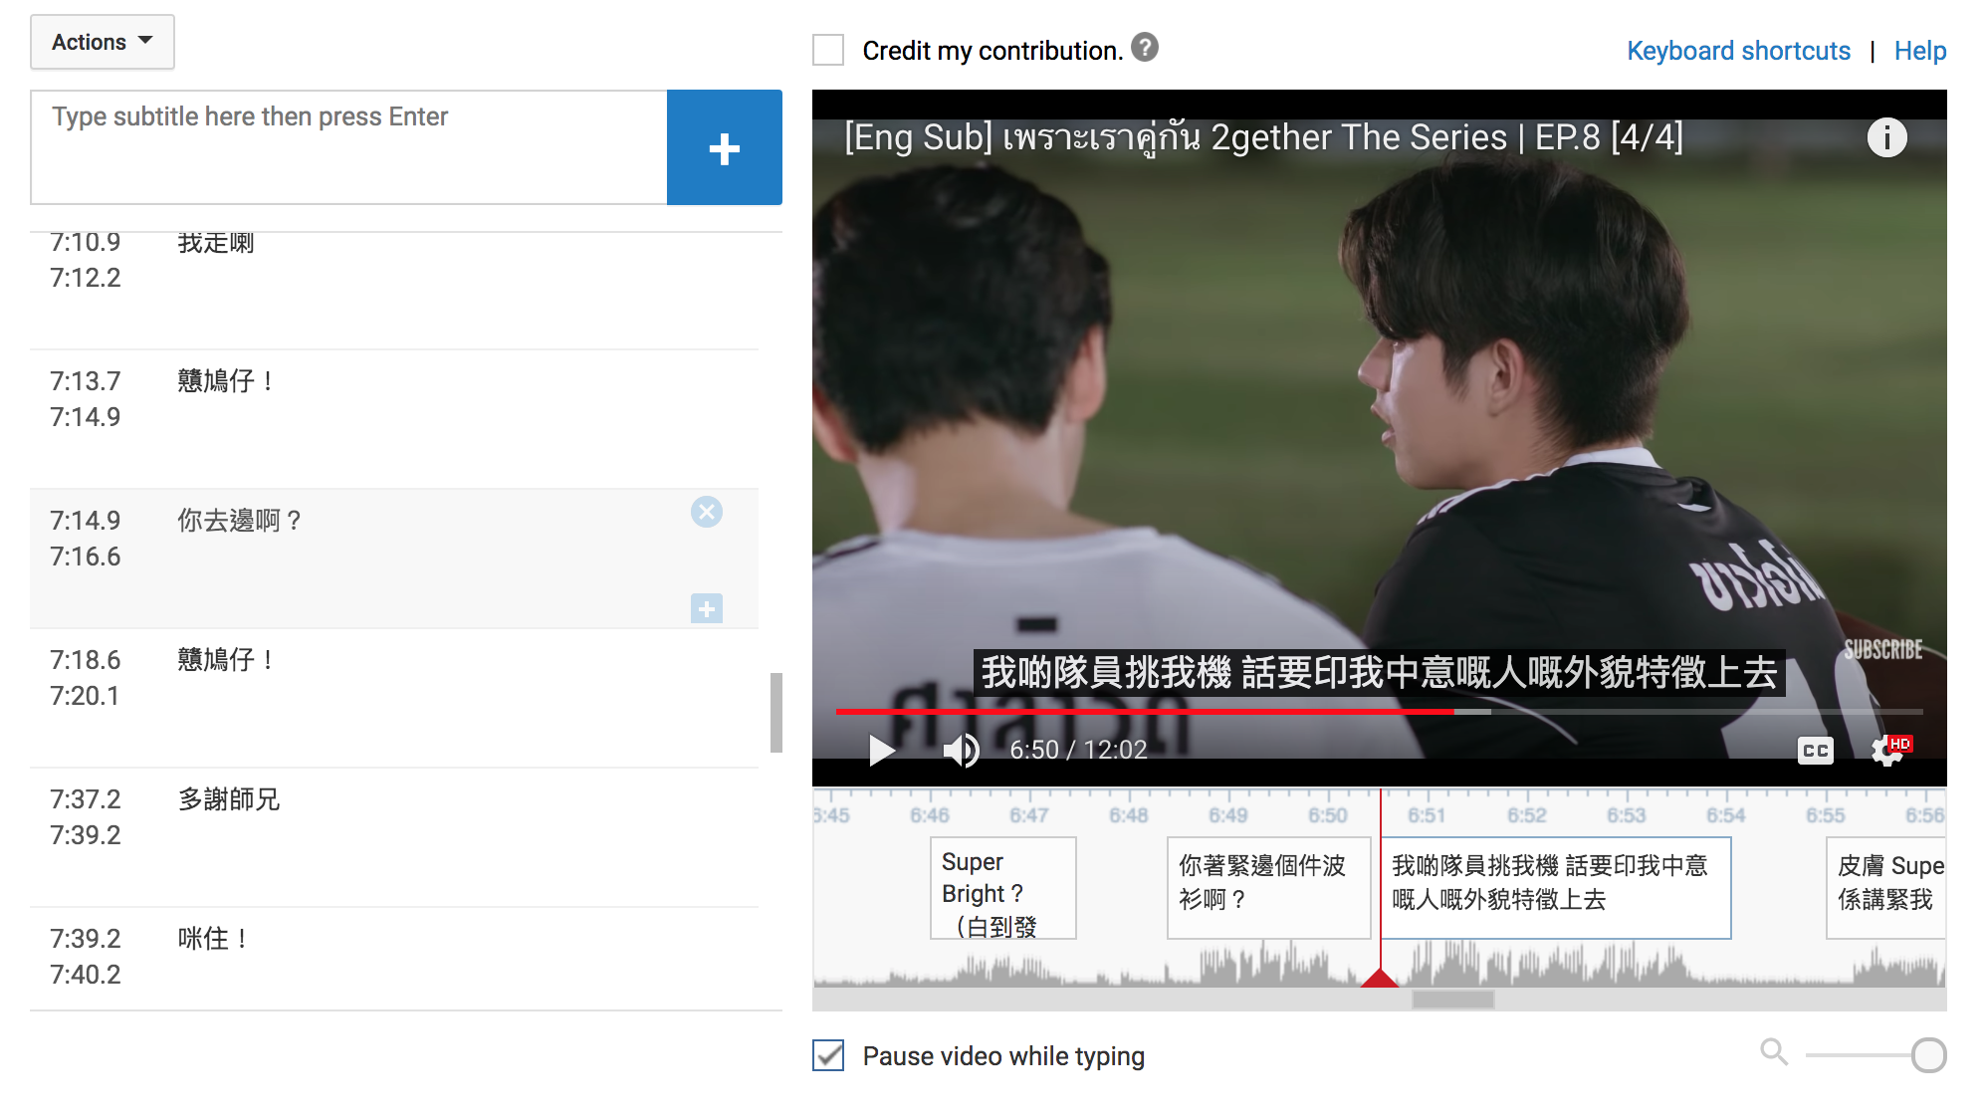The height and width of the screenshot is (1119, 1986).
Task: Select 戇鳩仔！ row at 7:18.6
Action: coord(394,698)
